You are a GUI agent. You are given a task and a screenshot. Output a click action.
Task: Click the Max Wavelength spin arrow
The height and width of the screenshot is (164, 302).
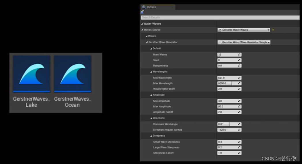239,83
